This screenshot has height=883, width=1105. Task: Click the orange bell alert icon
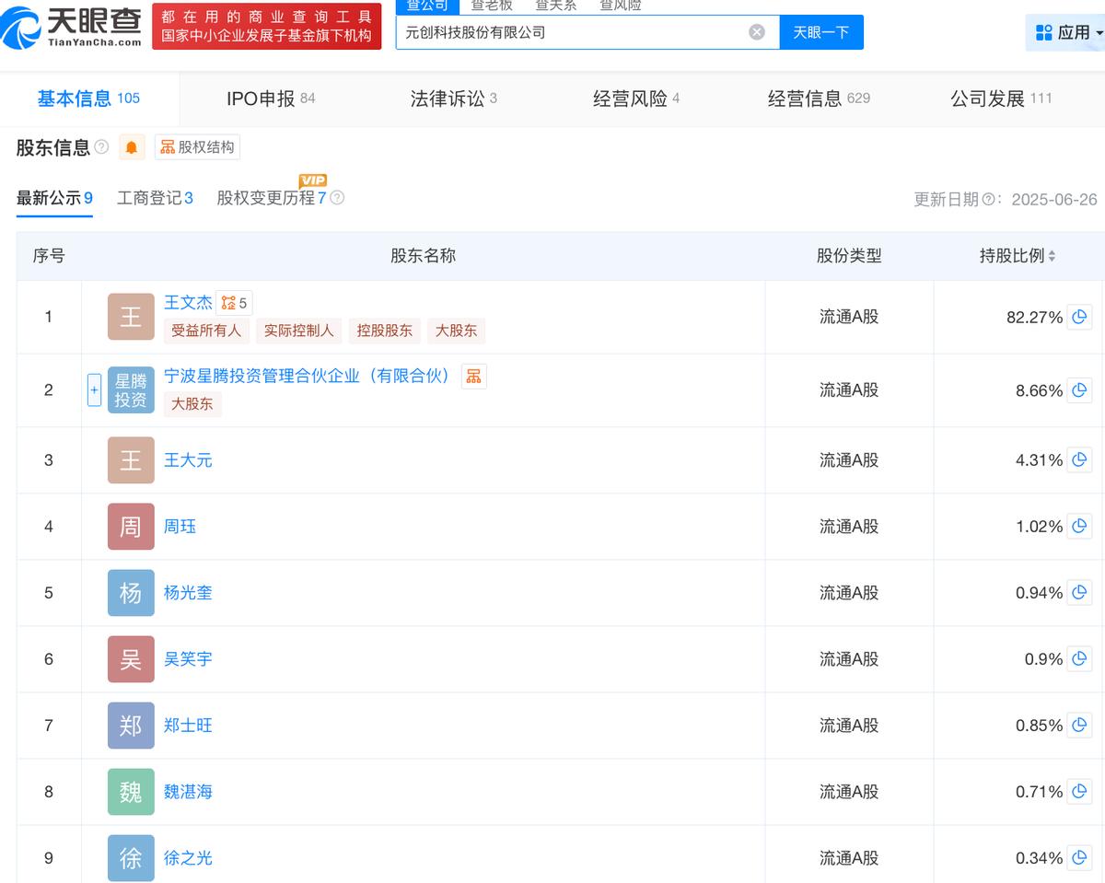point(132,147)
